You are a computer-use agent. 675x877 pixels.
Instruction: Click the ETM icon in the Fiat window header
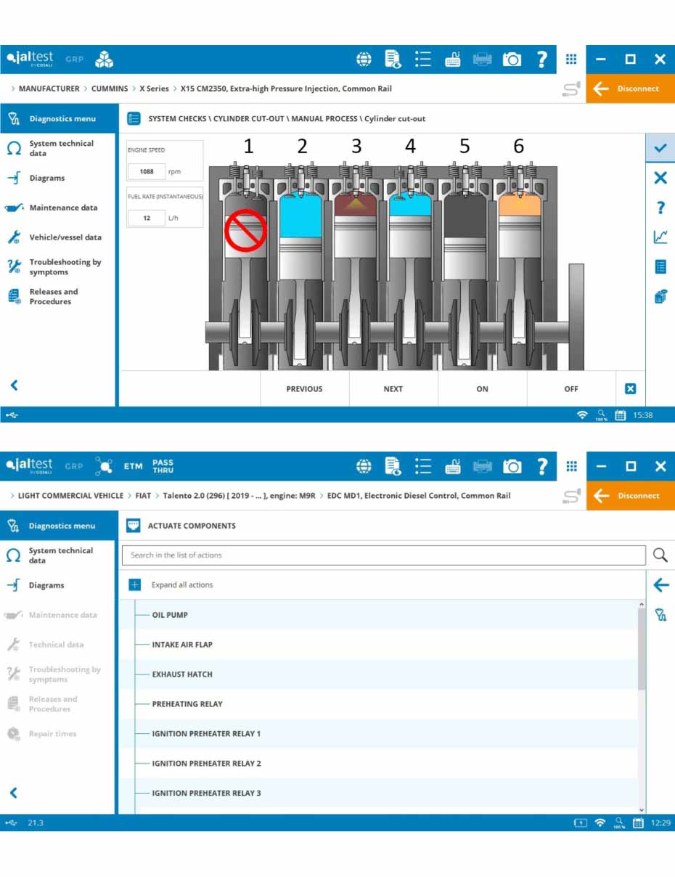click(133, 467)
